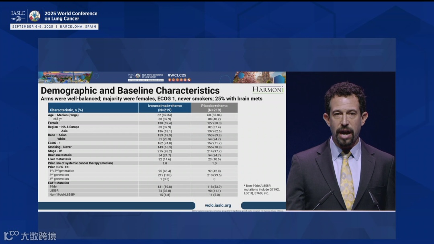Click the 'SEPTEMBER 6-9, 2025 | BARCELONA, SPAIN' banner
Viewport: 434px width, 244px height.
point(54,27)
